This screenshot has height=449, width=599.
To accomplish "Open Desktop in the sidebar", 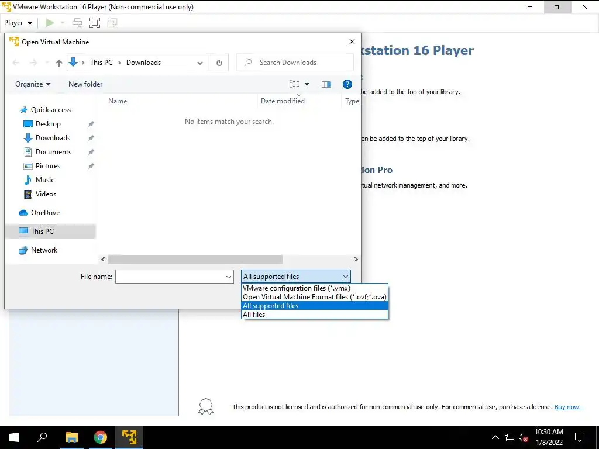I will click(x=48, y=124).
